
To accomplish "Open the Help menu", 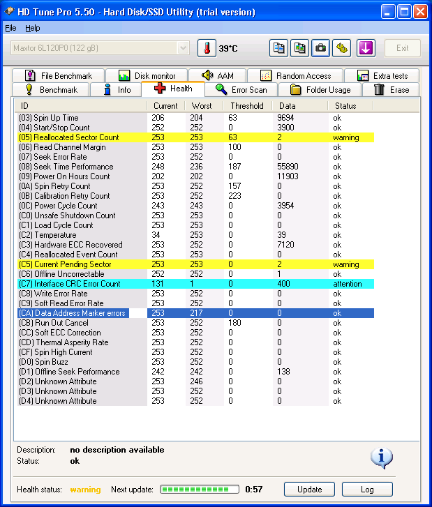I will tap(33, 28).
